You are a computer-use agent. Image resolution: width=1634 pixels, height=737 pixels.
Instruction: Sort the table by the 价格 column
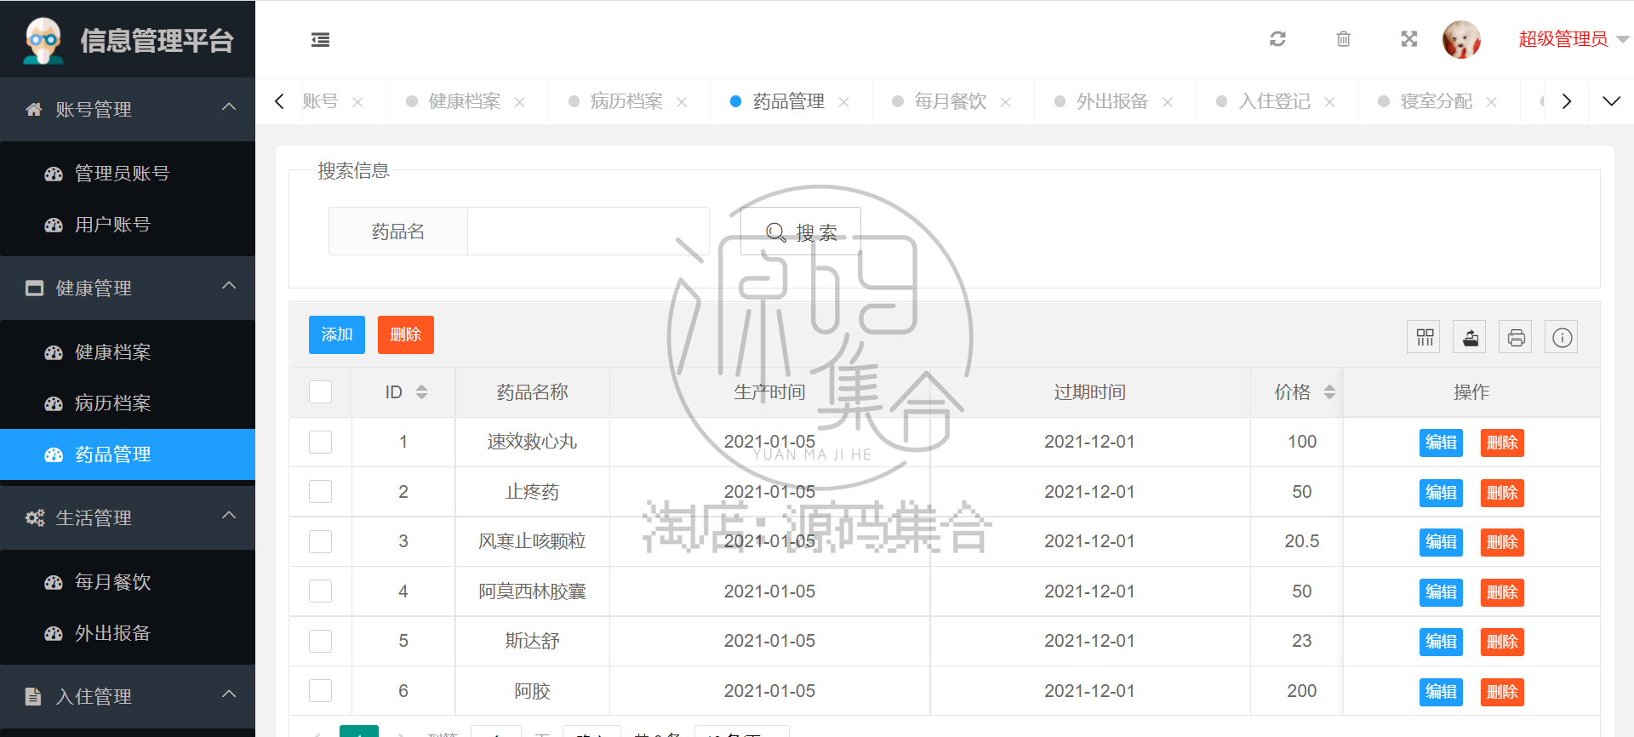click(x=1329, y=391)
